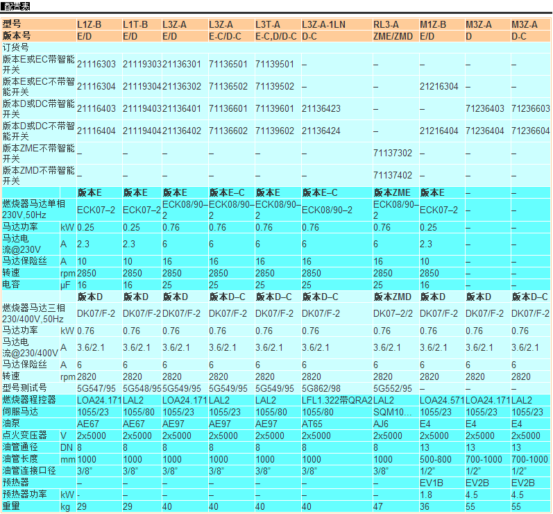
Task: Click row label 油管连接口径
Action: [29, 470]
